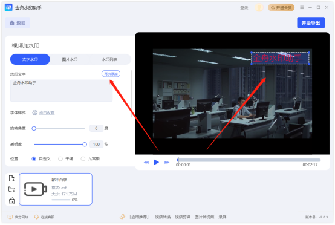The image size is (335, 225).
Task: Select the 九宫格 position radio button
Action: click(x=83, y=158)
